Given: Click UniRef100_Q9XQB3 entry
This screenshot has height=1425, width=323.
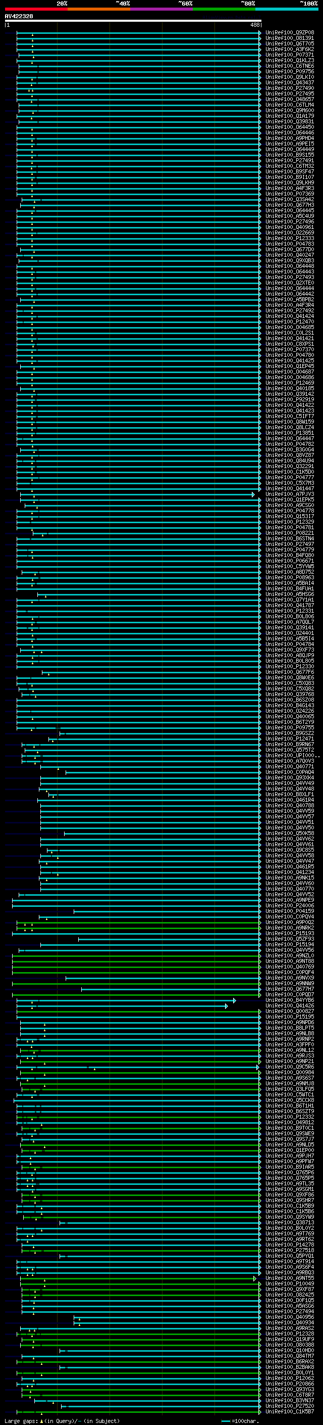Looking at the screenshot, I should pos(290,260).
